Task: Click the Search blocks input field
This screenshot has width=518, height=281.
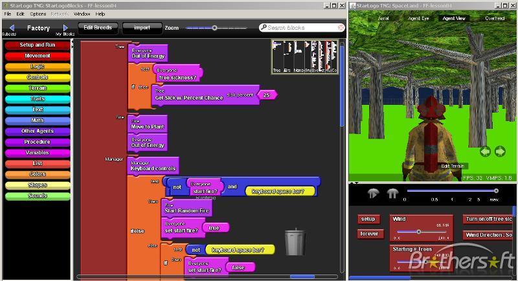Action: pyautogui.click(x=302, y=28)
